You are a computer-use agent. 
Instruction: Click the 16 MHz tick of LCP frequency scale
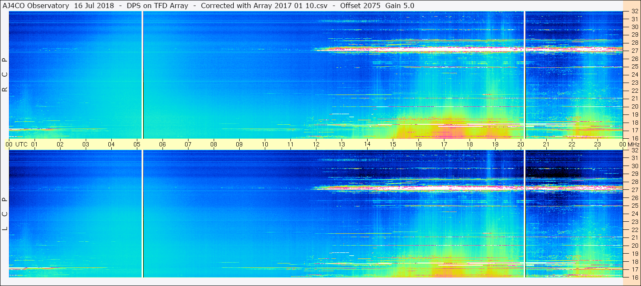coord(635,277)
